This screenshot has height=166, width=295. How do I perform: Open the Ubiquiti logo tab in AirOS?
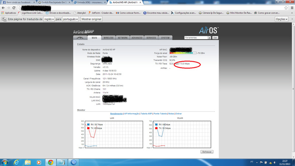tap(80, 38)
